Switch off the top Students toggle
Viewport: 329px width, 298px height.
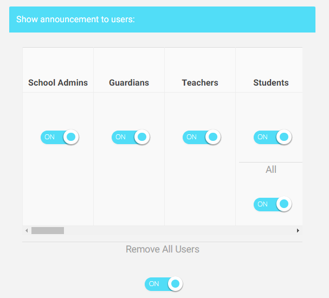point(273,137)
